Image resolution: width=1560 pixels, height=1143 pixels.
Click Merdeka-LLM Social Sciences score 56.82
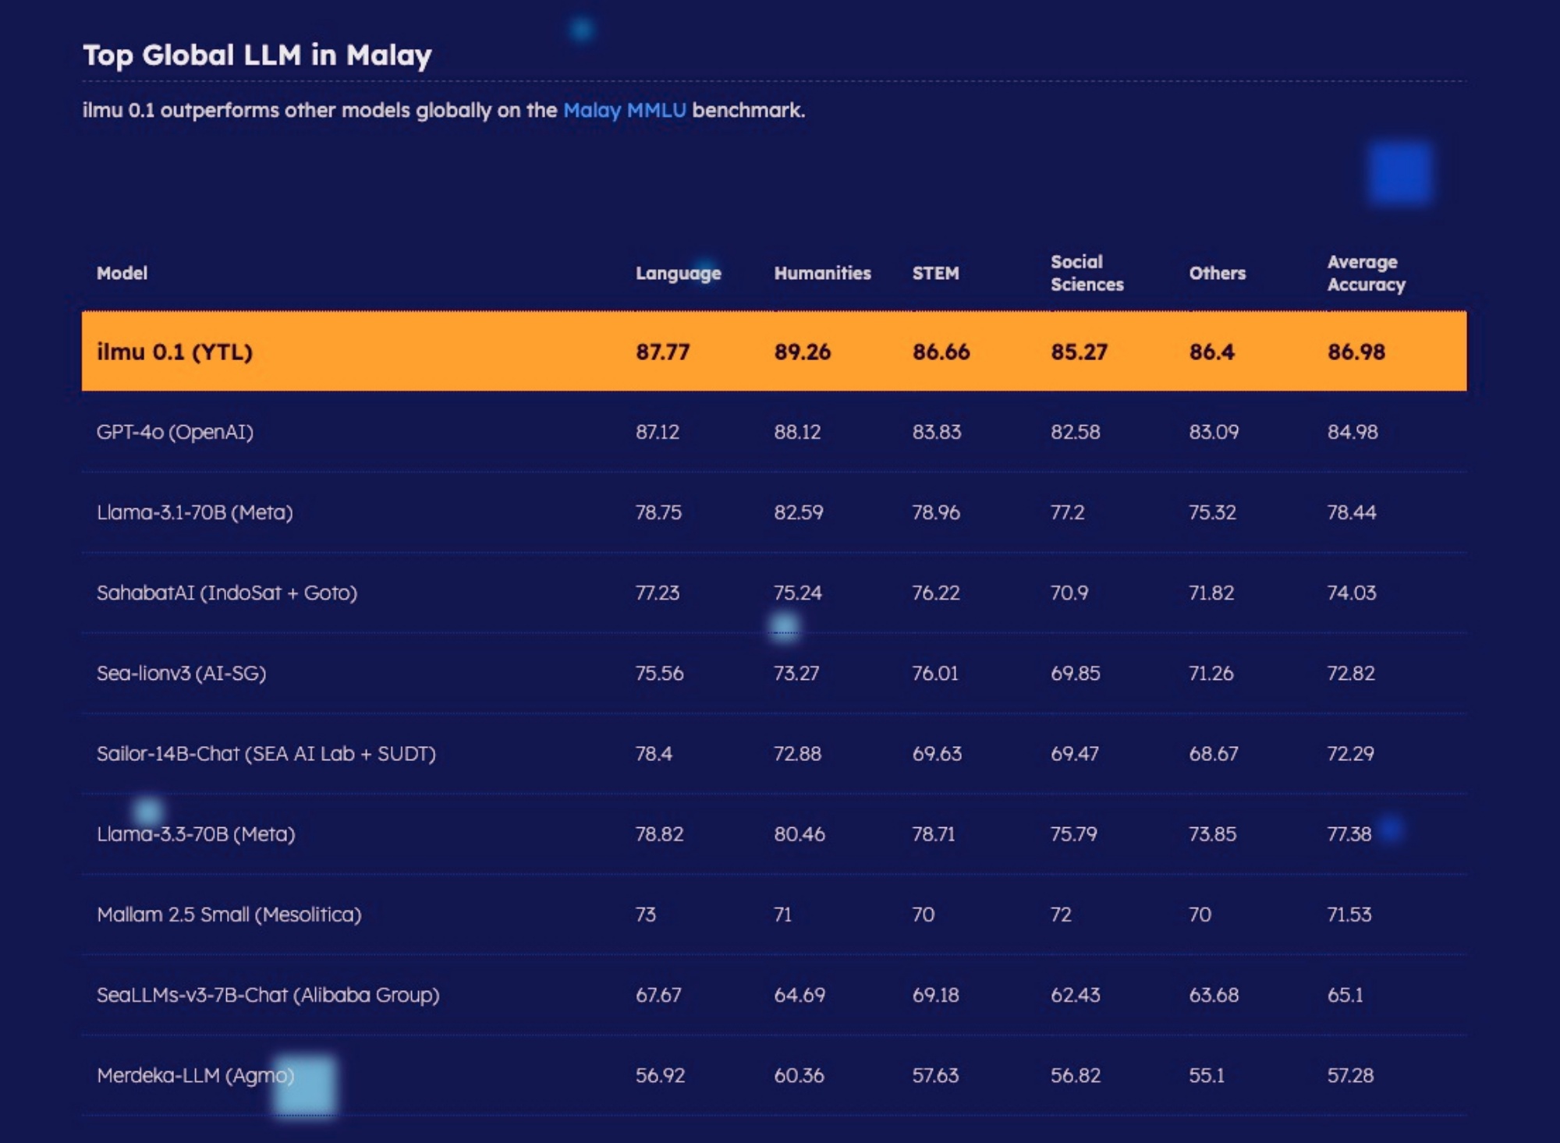pyautogui.click(x=1076, y=1075)
